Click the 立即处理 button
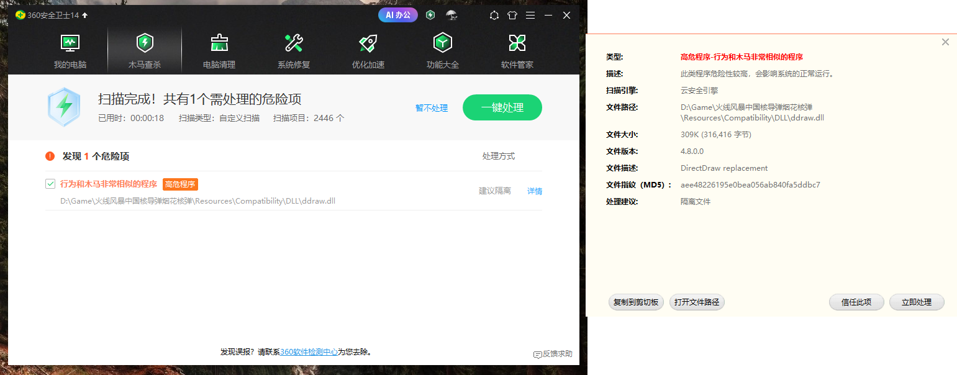 point(917,302)
